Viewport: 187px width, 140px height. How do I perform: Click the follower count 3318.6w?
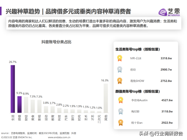166,58
